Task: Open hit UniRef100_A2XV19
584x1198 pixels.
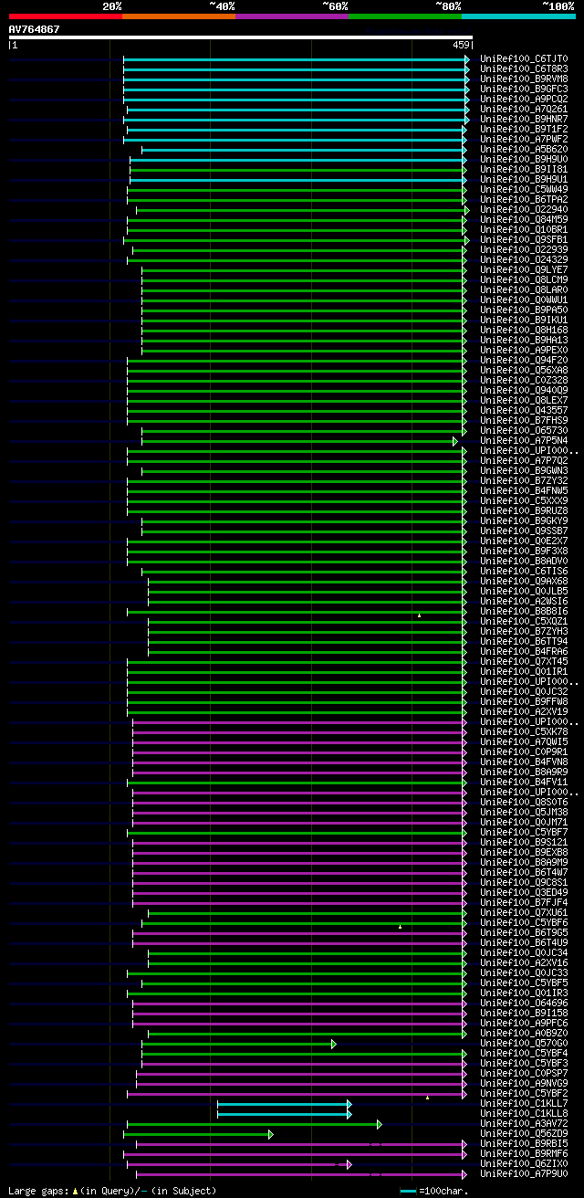Action: [x=524, y=712]
